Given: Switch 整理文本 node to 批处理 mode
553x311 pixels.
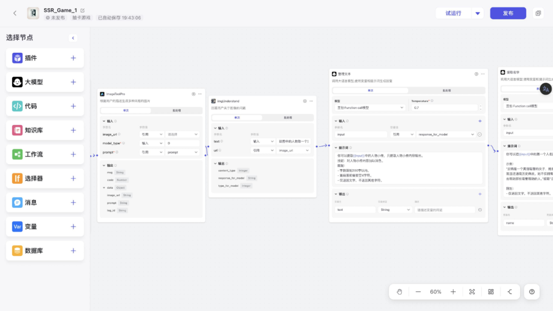Looking at the screenshot, I should point(446,91).
